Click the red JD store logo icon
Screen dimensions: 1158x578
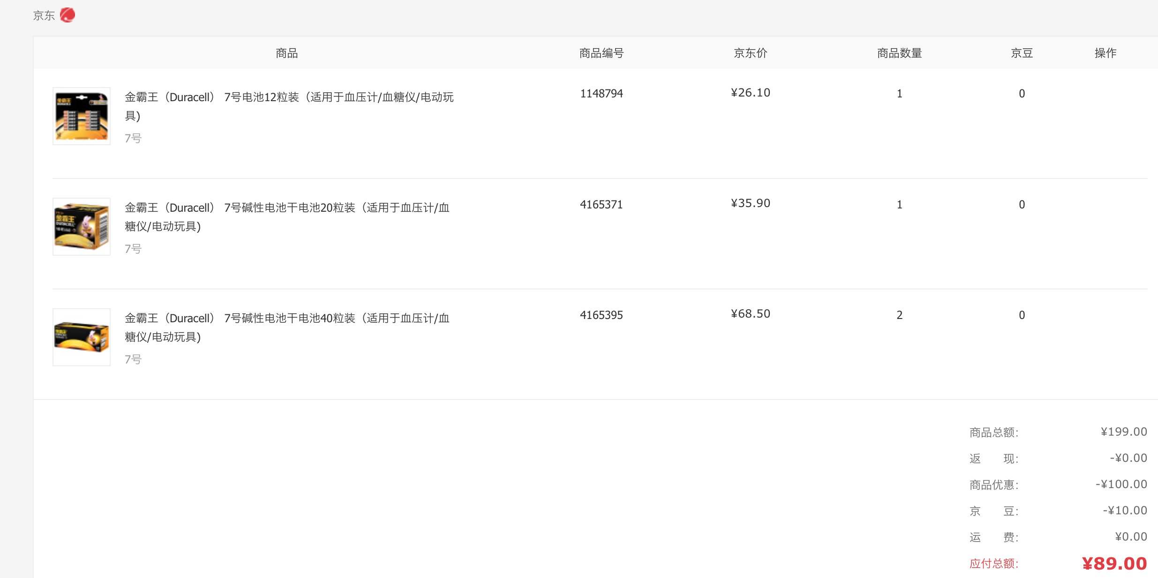click(x=68, y=15)
